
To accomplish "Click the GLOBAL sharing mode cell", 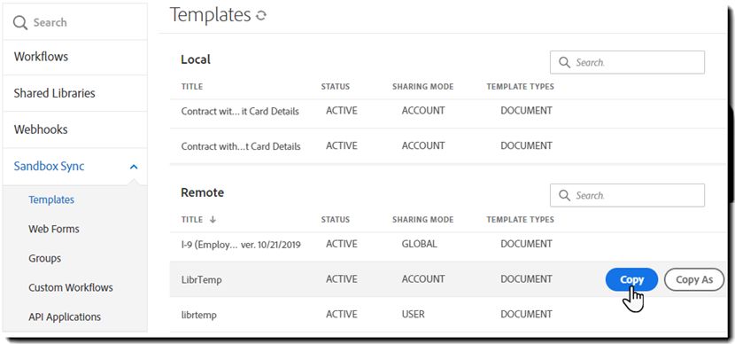I will [x=419, y=244].
